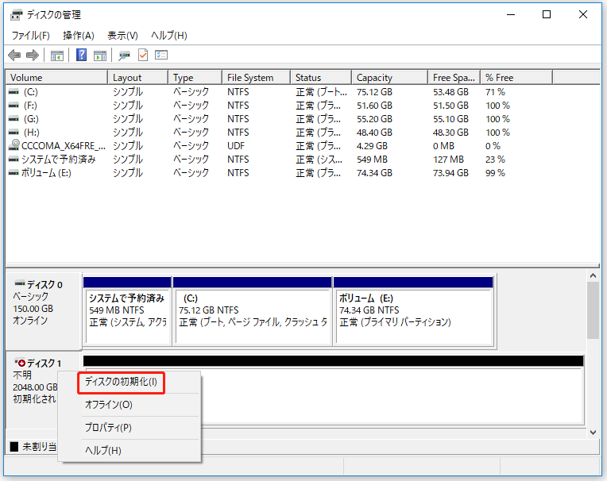Click the 71 % free cell
Screen dimensions: 607x481
(495, 92)
